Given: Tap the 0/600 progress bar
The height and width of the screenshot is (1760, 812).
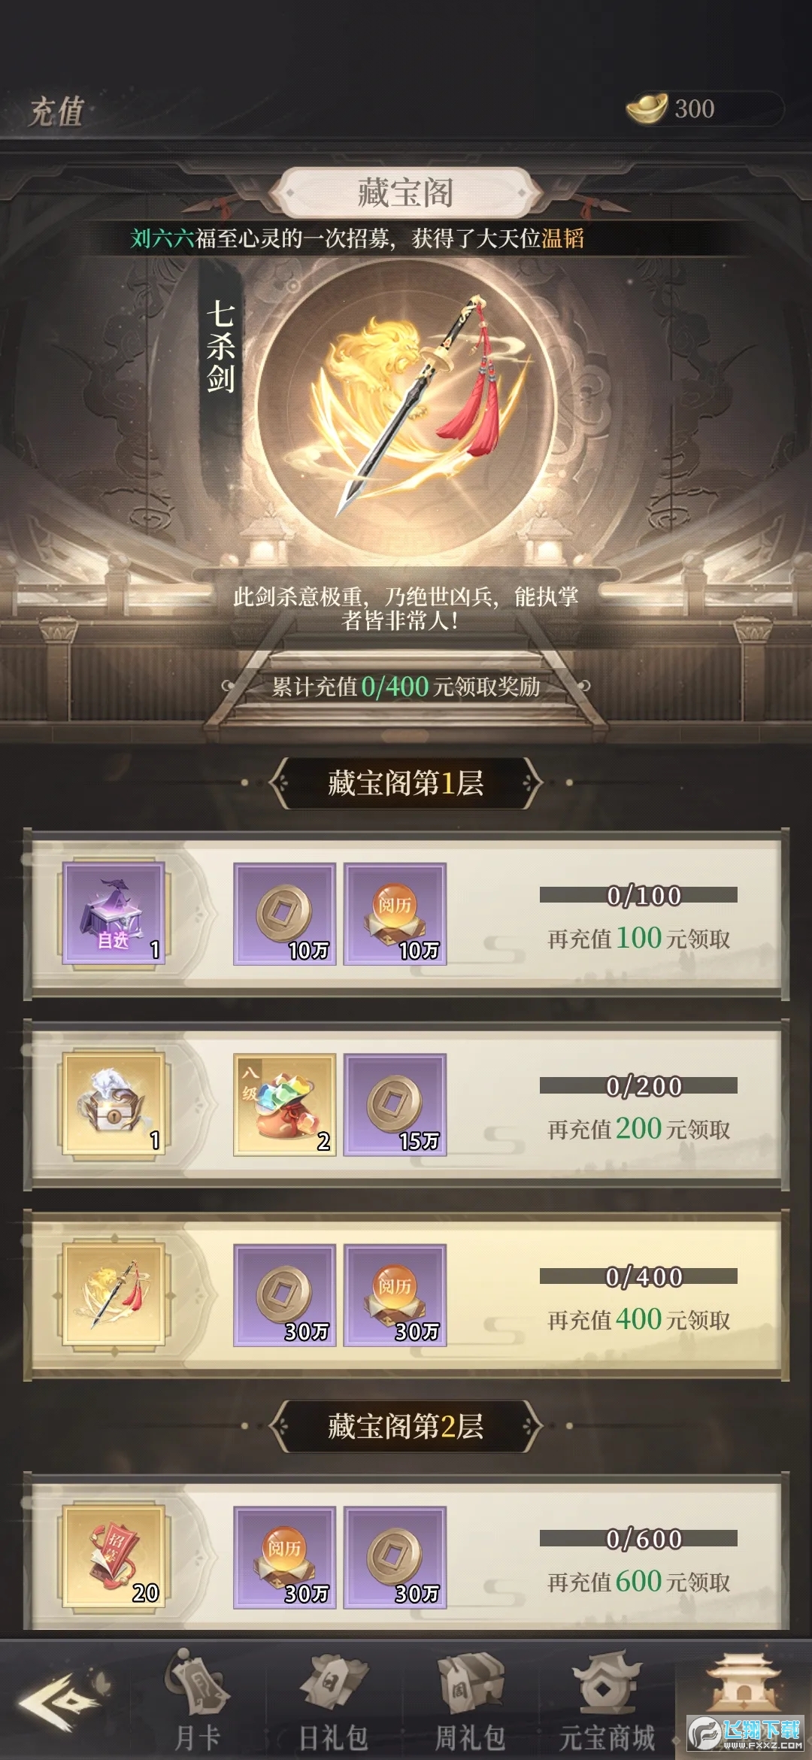Looking at the screenshot, I should coord(638,1539).
